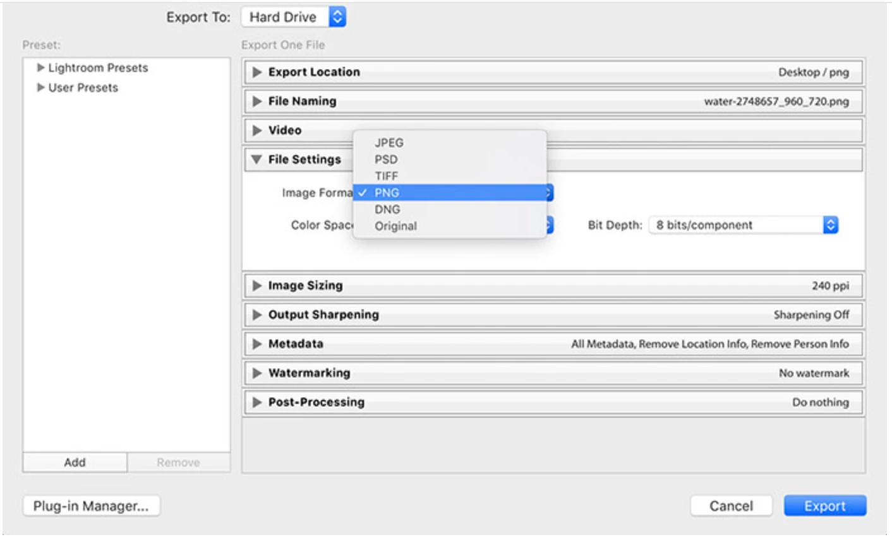This screenshot has height=537, width=892.
Task: Expand the User Presets folder
Action: pyautogui.click(x=40, y=87)
